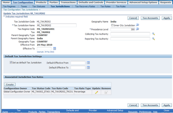Click the bottom Apply button

click(x=167, y=105)
